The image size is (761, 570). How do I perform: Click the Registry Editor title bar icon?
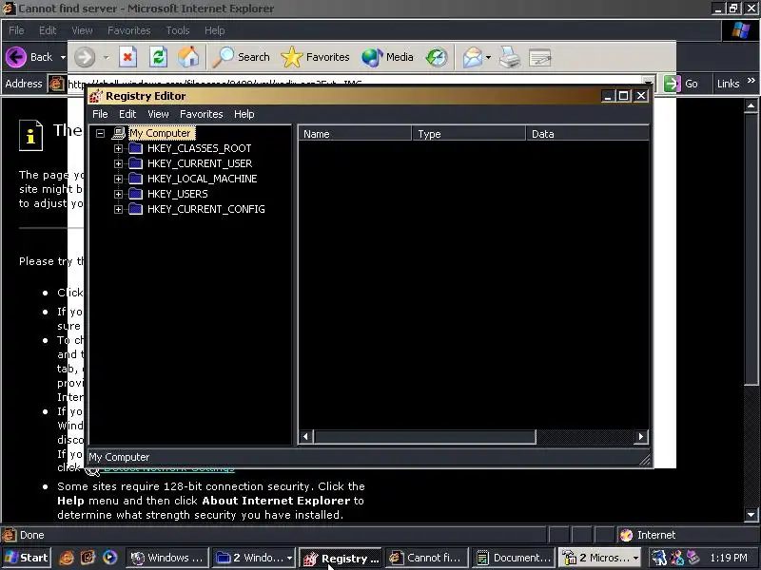pos(96,96)
